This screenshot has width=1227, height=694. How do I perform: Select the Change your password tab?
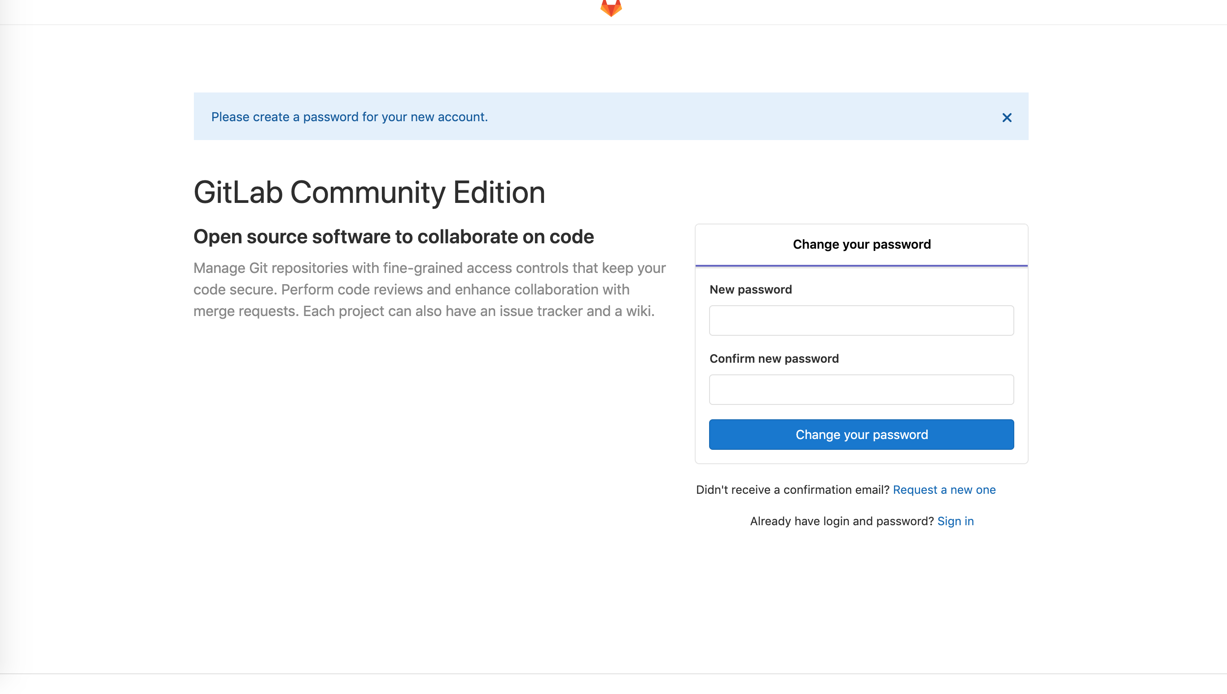pos(861,245)
